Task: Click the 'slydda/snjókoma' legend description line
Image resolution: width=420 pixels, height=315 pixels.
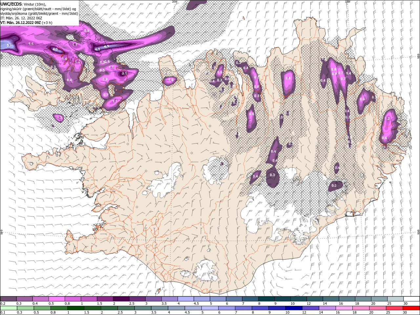Action: click(x=39, y=13)
